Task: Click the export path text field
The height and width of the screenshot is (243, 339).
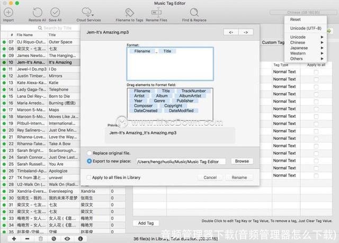Action: click(x=181, y=161)
